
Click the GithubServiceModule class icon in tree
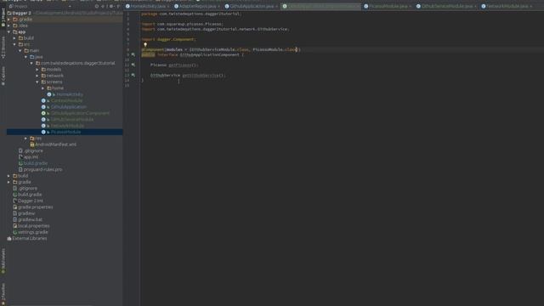43,119
